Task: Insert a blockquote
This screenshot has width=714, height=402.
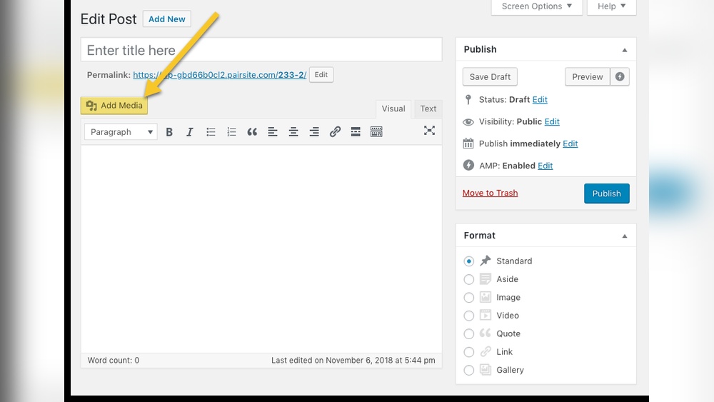Action: coord(252,132)
